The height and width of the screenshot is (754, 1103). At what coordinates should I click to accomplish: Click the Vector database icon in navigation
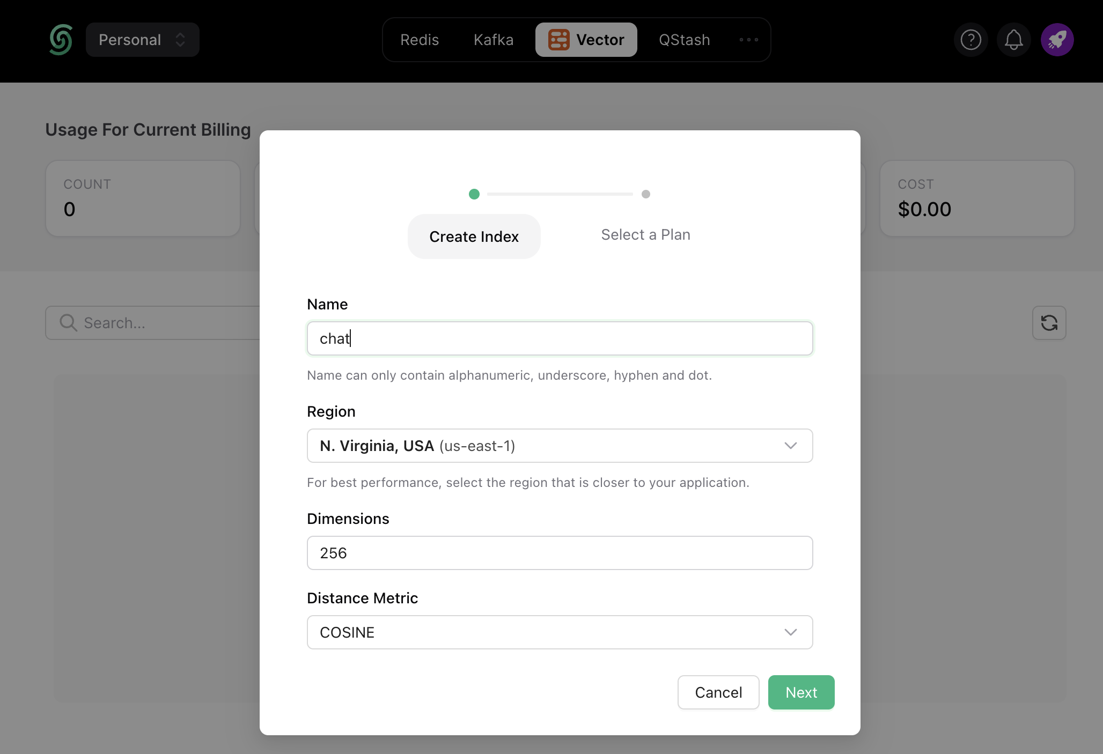click(x=558, y=39)
